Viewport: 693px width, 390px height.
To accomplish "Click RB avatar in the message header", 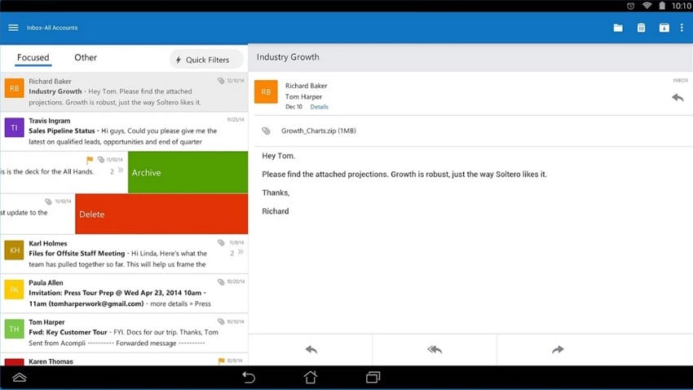I will (x=266, y=92).
